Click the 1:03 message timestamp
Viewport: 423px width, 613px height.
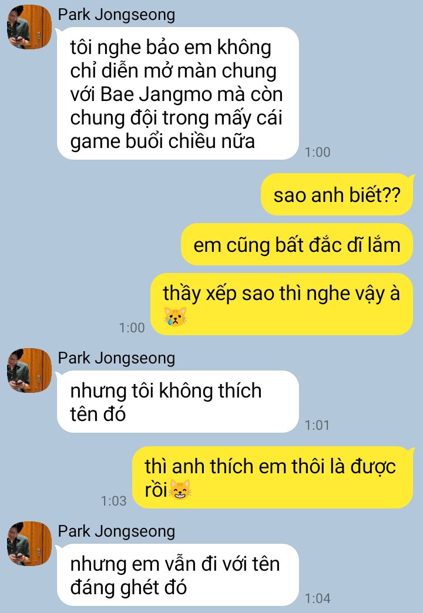click(x=114, y=501)
